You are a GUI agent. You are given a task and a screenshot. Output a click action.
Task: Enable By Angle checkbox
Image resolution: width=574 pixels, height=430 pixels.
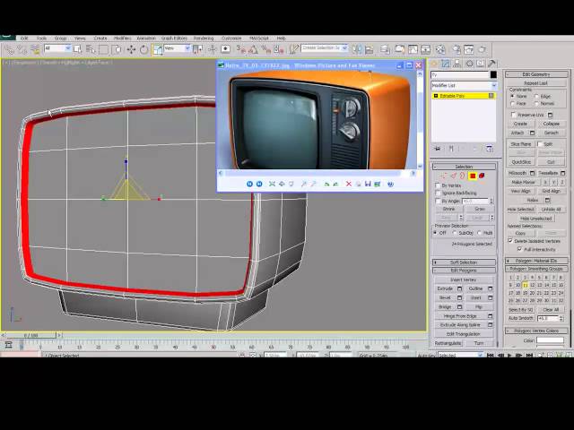[438, 201]
